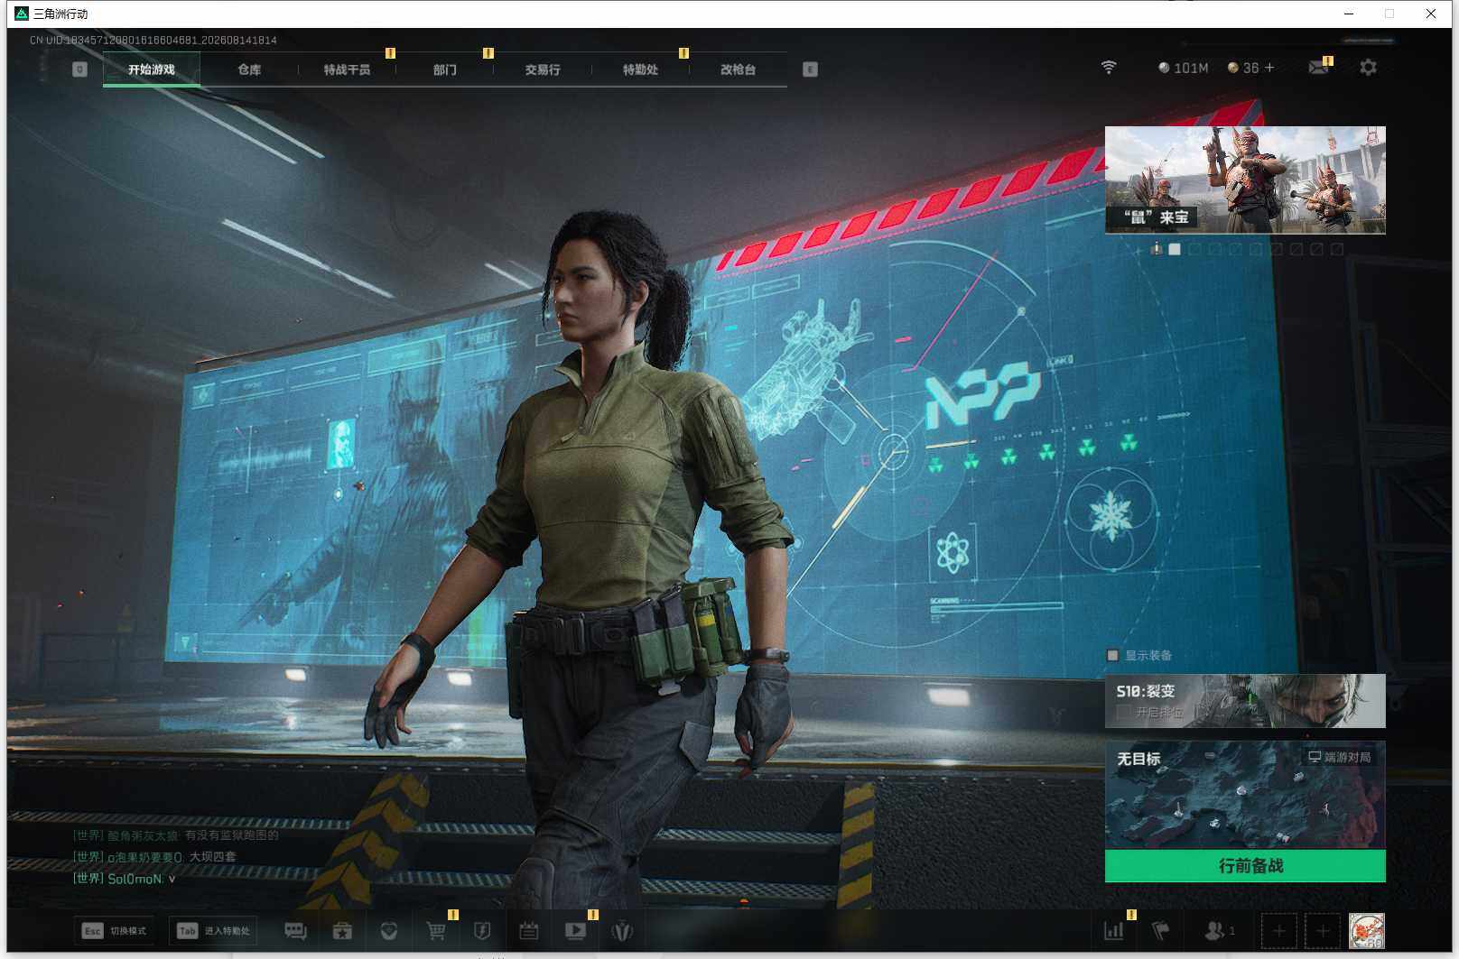Screen dimensions: 1459x959
Task: Open the 仓库 tab
Action: click(x=249, y=69)
